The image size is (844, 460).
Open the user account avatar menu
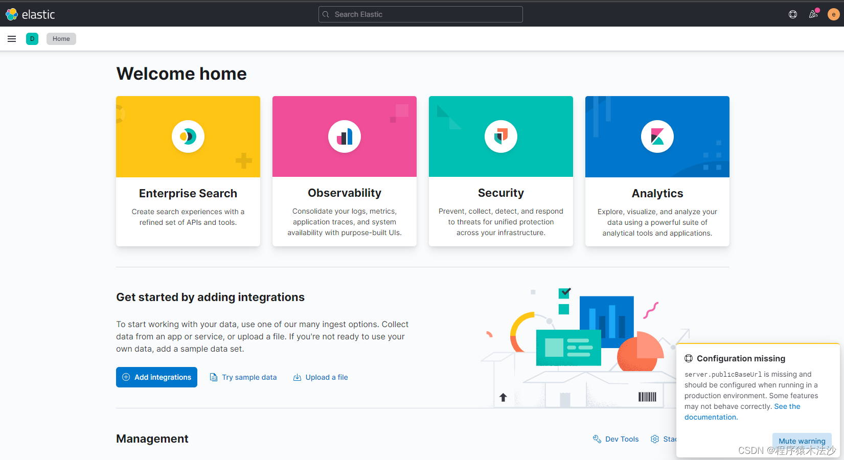[834, 14]
